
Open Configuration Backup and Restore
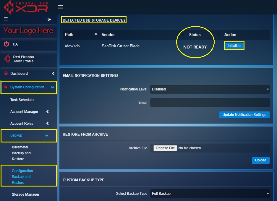[22, 177]
